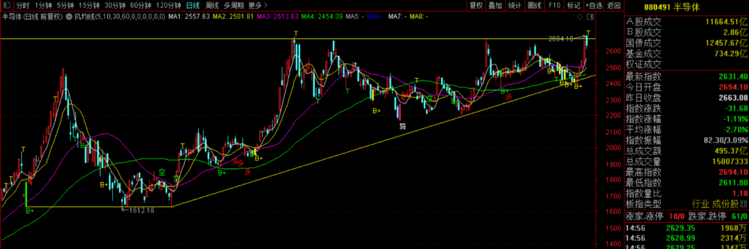Viewport: 749px width, 249px height.
Task: Click the 异 marker on the chart
Action: pyautogui.click(x=402, y=127)
